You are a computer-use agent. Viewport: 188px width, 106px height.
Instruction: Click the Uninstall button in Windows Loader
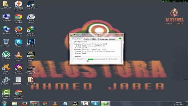pyautogui.click(x=113, y=59)
